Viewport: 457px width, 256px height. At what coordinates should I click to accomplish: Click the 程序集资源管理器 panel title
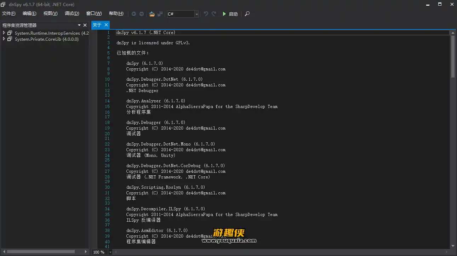click(x=19, y=25)
